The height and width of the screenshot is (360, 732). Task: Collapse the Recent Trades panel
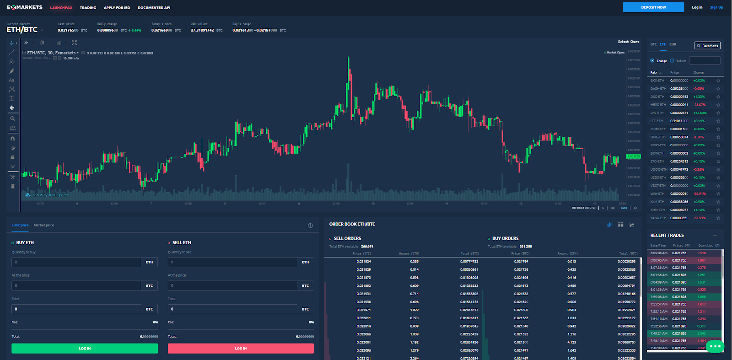tap(715, 235)
